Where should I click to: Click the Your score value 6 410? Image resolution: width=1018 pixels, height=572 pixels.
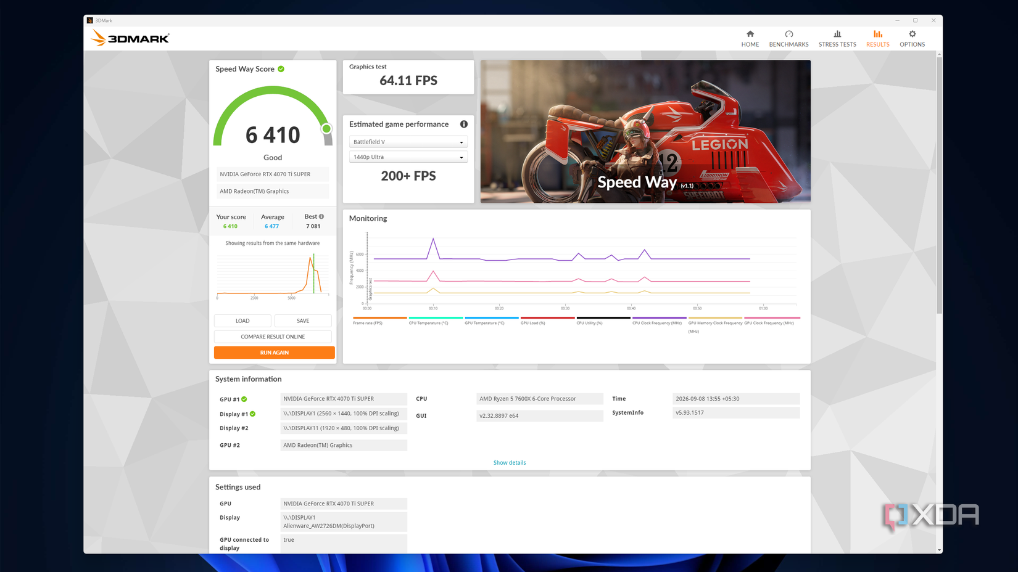[x=230, y=226]
